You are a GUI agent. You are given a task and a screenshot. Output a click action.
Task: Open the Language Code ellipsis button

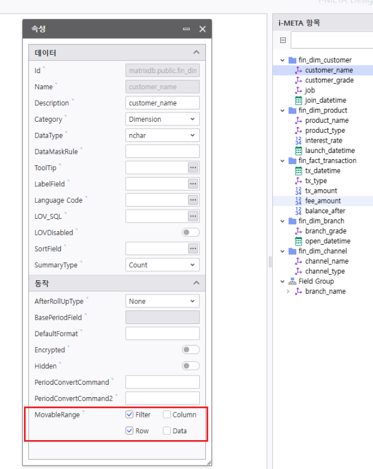point(193,200)
